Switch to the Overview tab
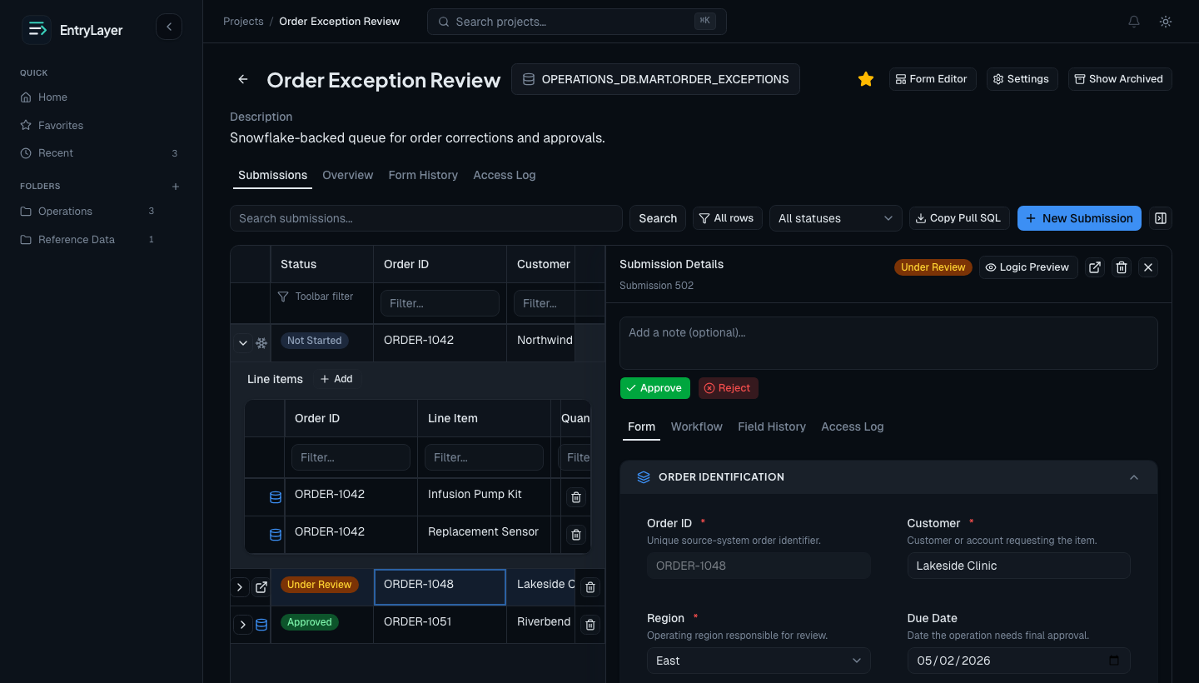Screen dimensions: 1199x683 tap(348, 175)
